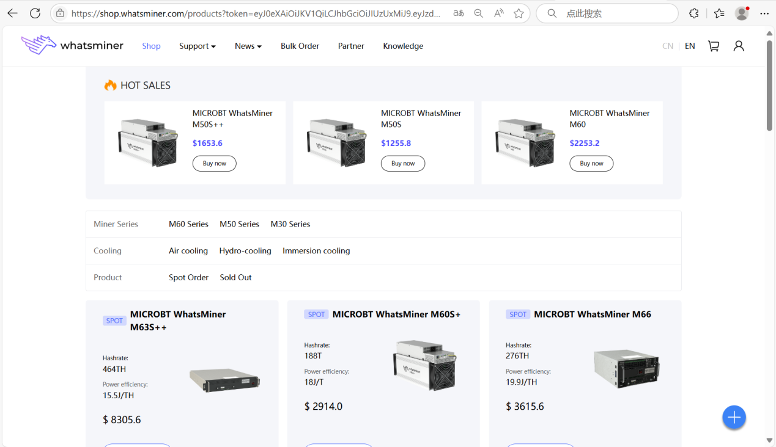Click the page vertical scrollbar thumb
The width and height of the screenshot is (776, 447).
point(769,85)
